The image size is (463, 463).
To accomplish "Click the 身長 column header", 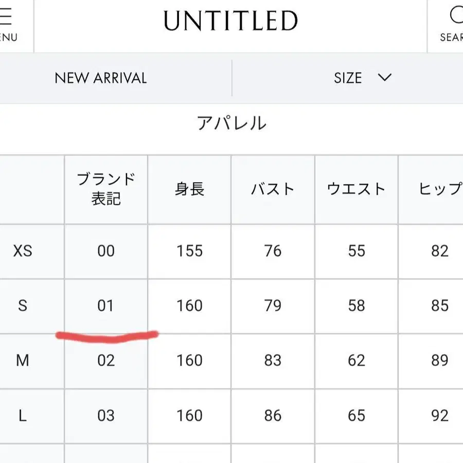I will [189, 189].
